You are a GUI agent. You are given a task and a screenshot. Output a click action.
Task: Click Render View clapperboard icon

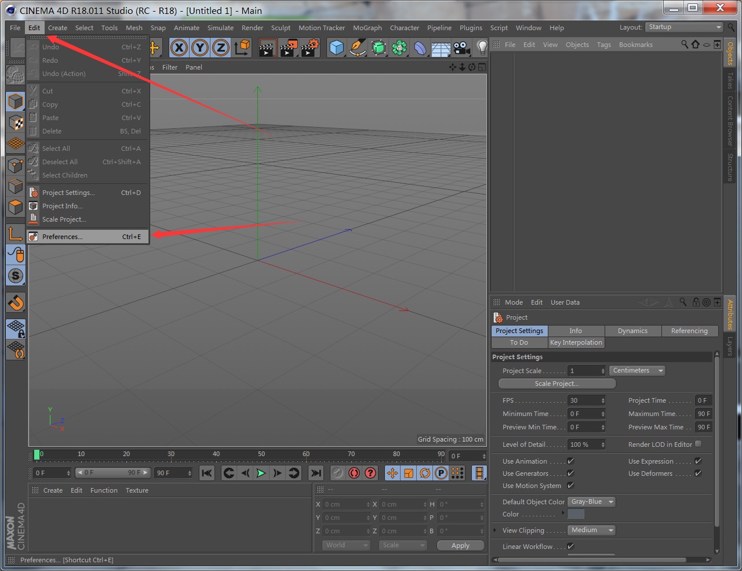(267, 48)
